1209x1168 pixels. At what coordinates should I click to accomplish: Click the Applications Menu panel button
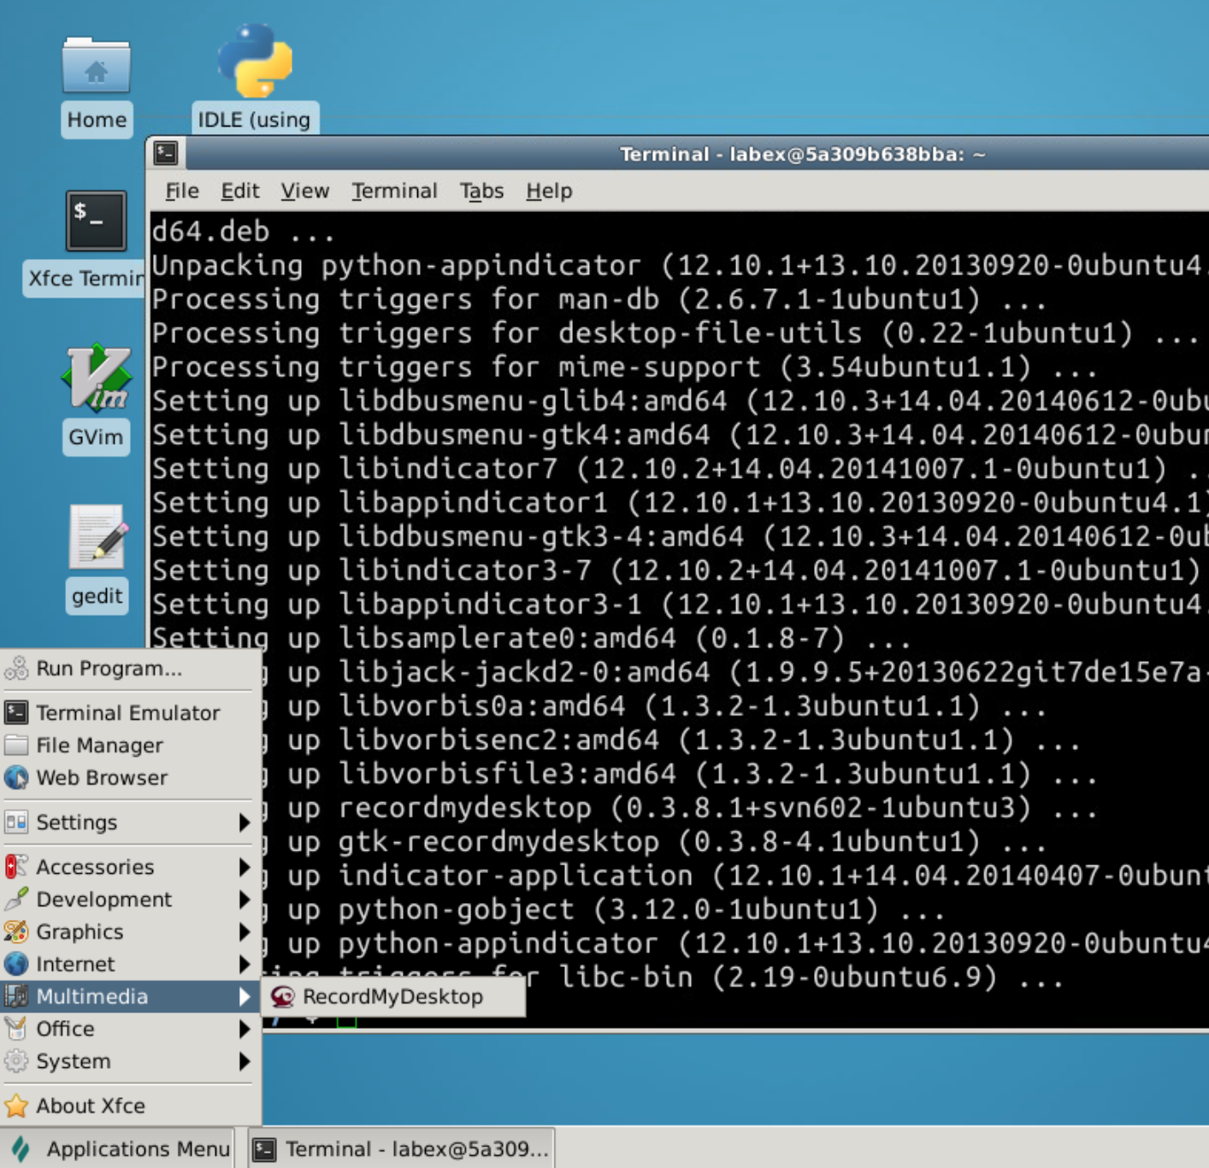pyautogui.click(x=121, y=1149)
